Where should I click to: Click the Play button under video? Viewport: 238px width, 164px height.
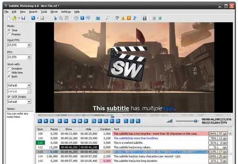coord(40,121)
